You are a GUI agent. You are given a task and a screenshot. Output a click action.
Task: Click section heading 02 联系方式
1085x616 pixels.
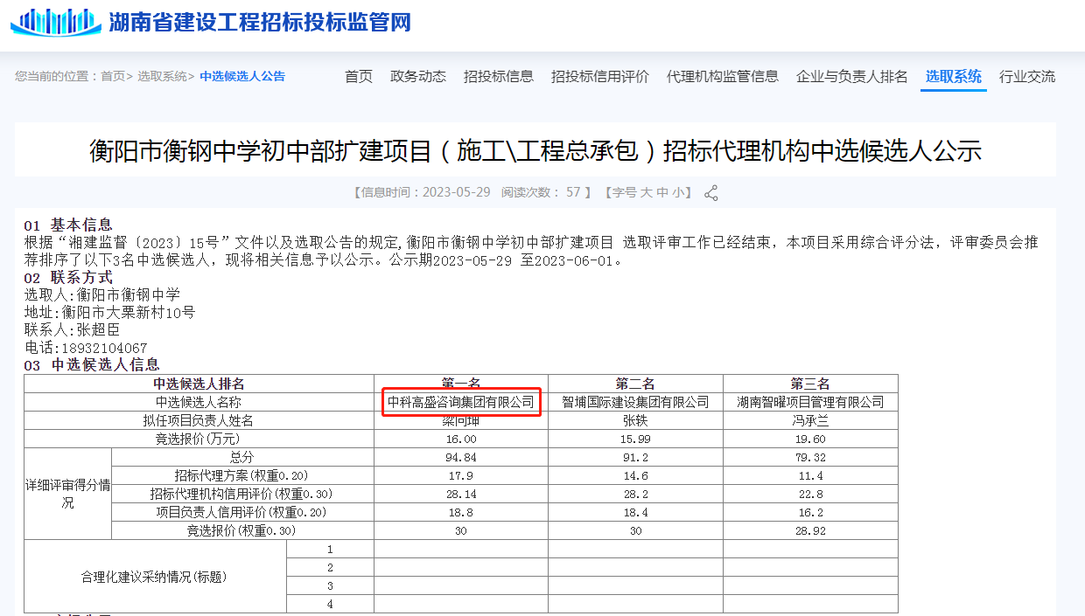tap(68, 278)
